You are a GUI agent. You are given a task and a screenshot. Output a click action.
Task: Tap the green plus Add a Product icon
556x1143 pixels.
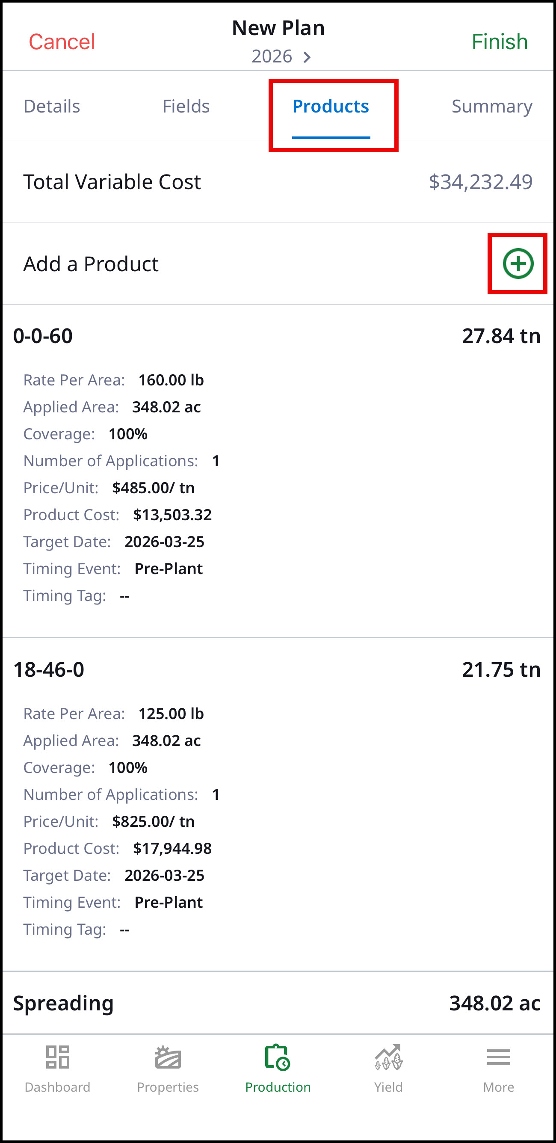click(518, 264)
